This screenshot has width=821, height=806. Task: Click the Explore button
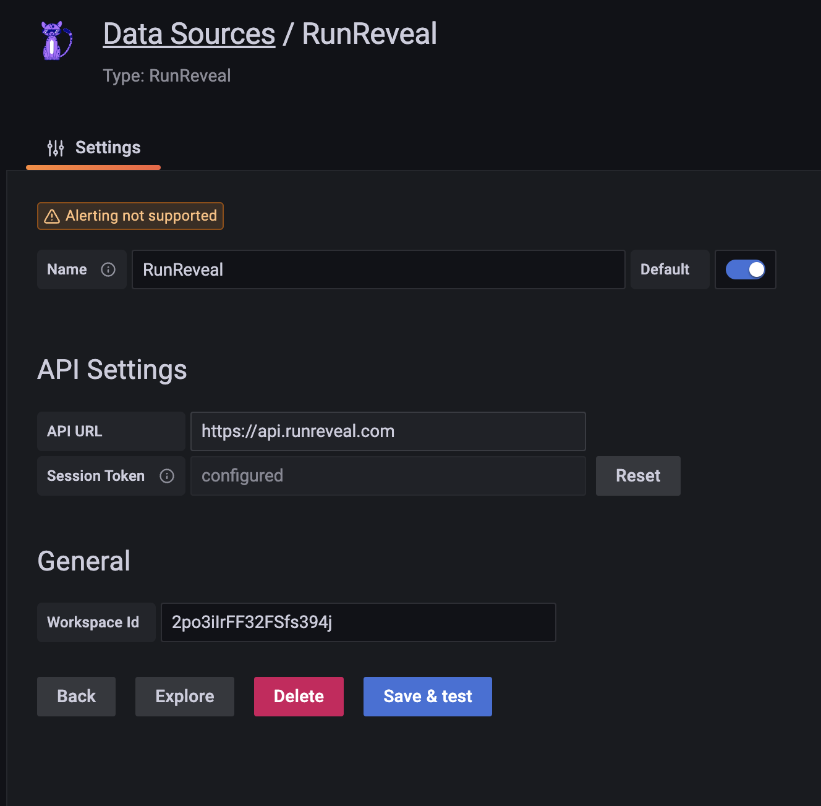185,697
